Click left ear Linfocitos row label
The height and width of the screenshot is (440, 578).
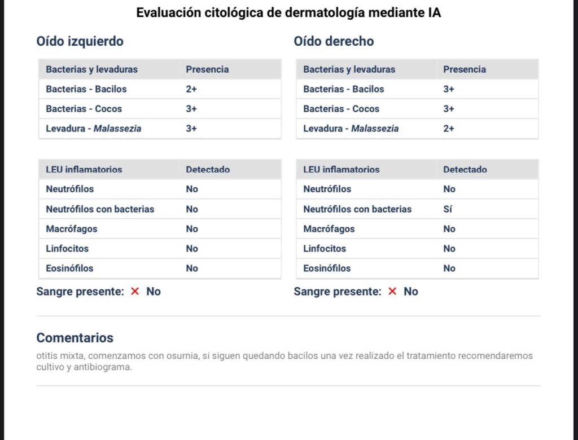pos(67,249)
